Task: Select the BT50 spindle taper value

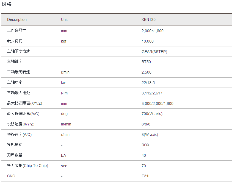Action: [x=146, y=62]
